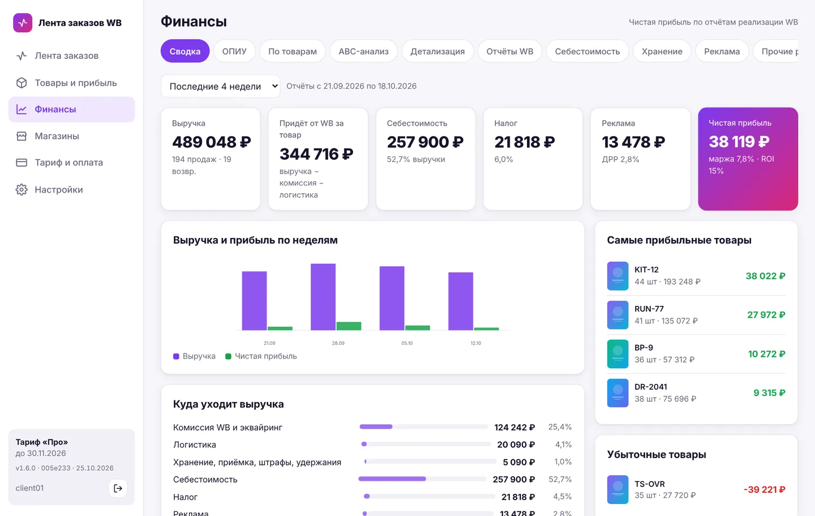Open the Себестоимость tab

(x=587, y=51)
